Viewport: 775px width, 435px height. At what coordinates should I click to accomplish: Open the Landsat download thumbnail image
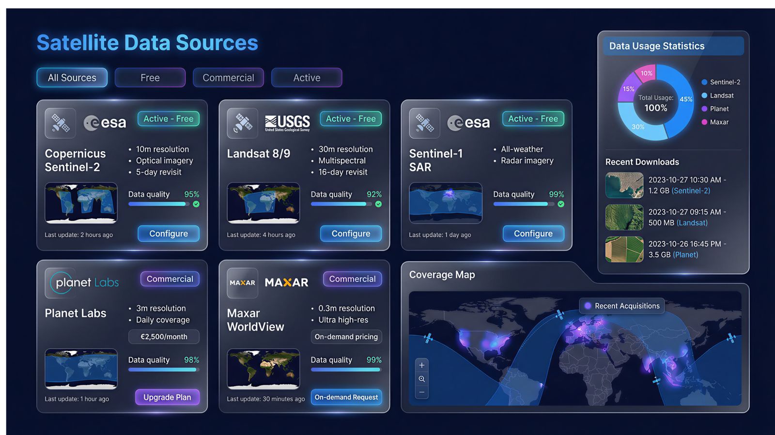click(624, 217)
